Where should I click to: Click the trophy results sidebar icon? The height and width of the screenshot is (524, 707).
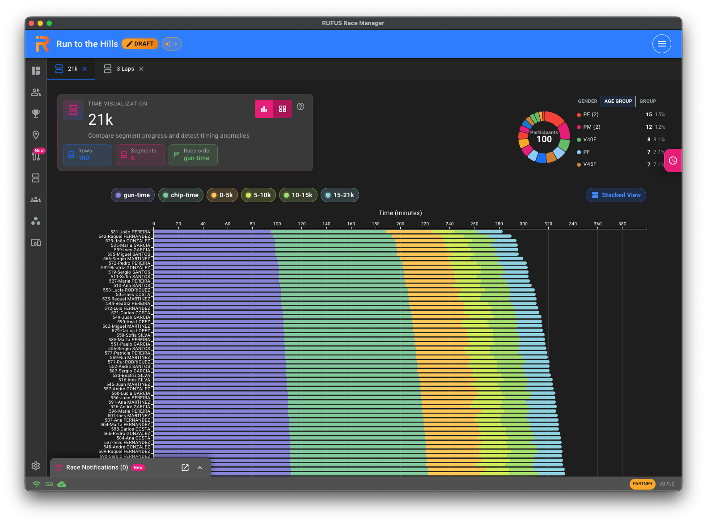pos(36,114)
